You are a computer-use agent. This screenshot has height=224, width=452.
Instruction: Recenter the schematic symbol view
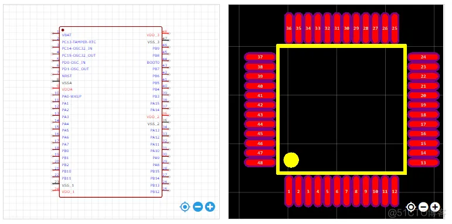click(x=185, y=206)
